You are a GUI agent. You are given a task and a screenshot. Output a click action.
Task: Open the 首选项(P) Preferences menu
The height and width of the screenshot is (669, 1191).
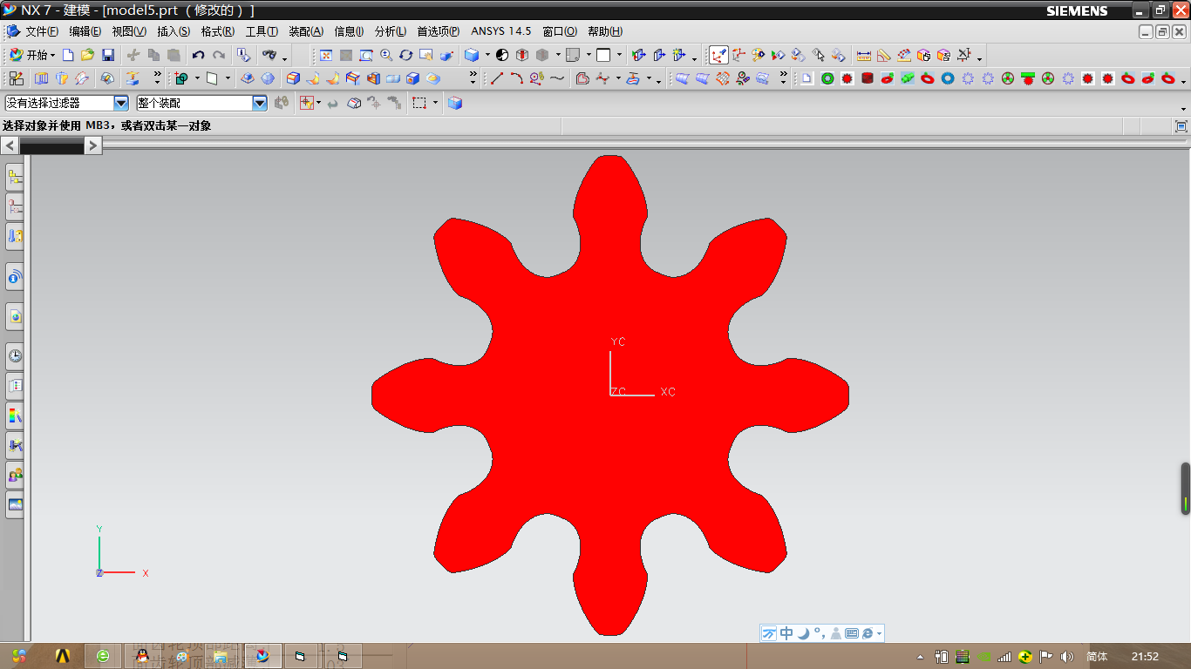[439, 31]
